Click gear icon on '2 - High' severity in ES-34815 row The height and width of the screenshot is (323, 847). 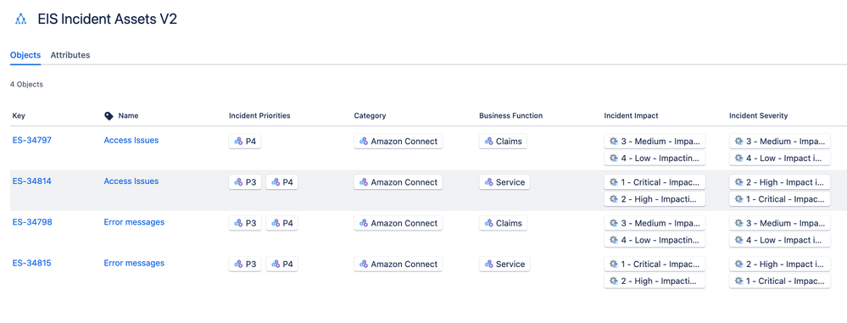(x=738, y=265)
